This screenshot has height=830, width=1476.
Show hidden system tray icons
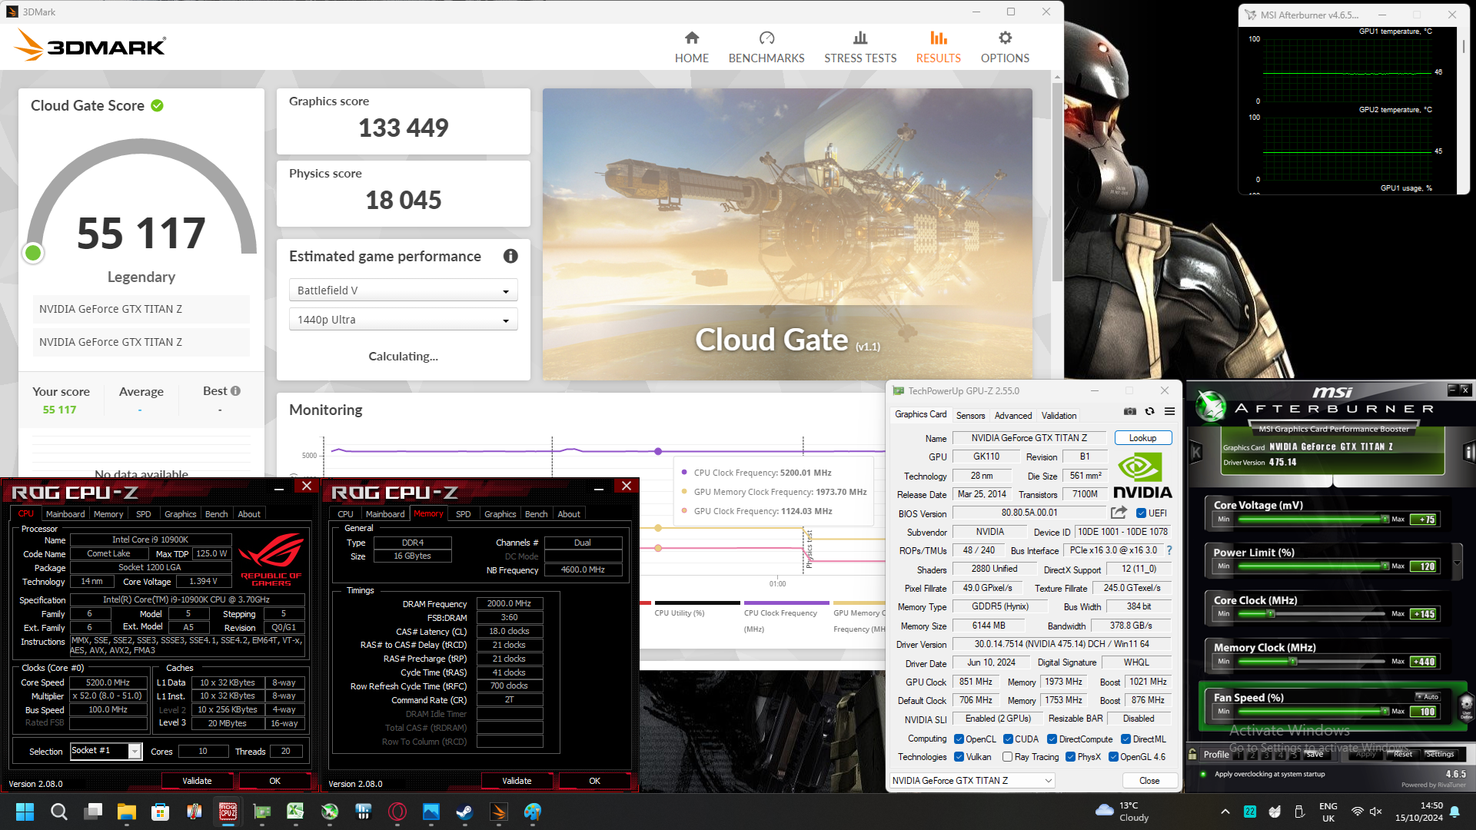click(x=1225, y=812)
